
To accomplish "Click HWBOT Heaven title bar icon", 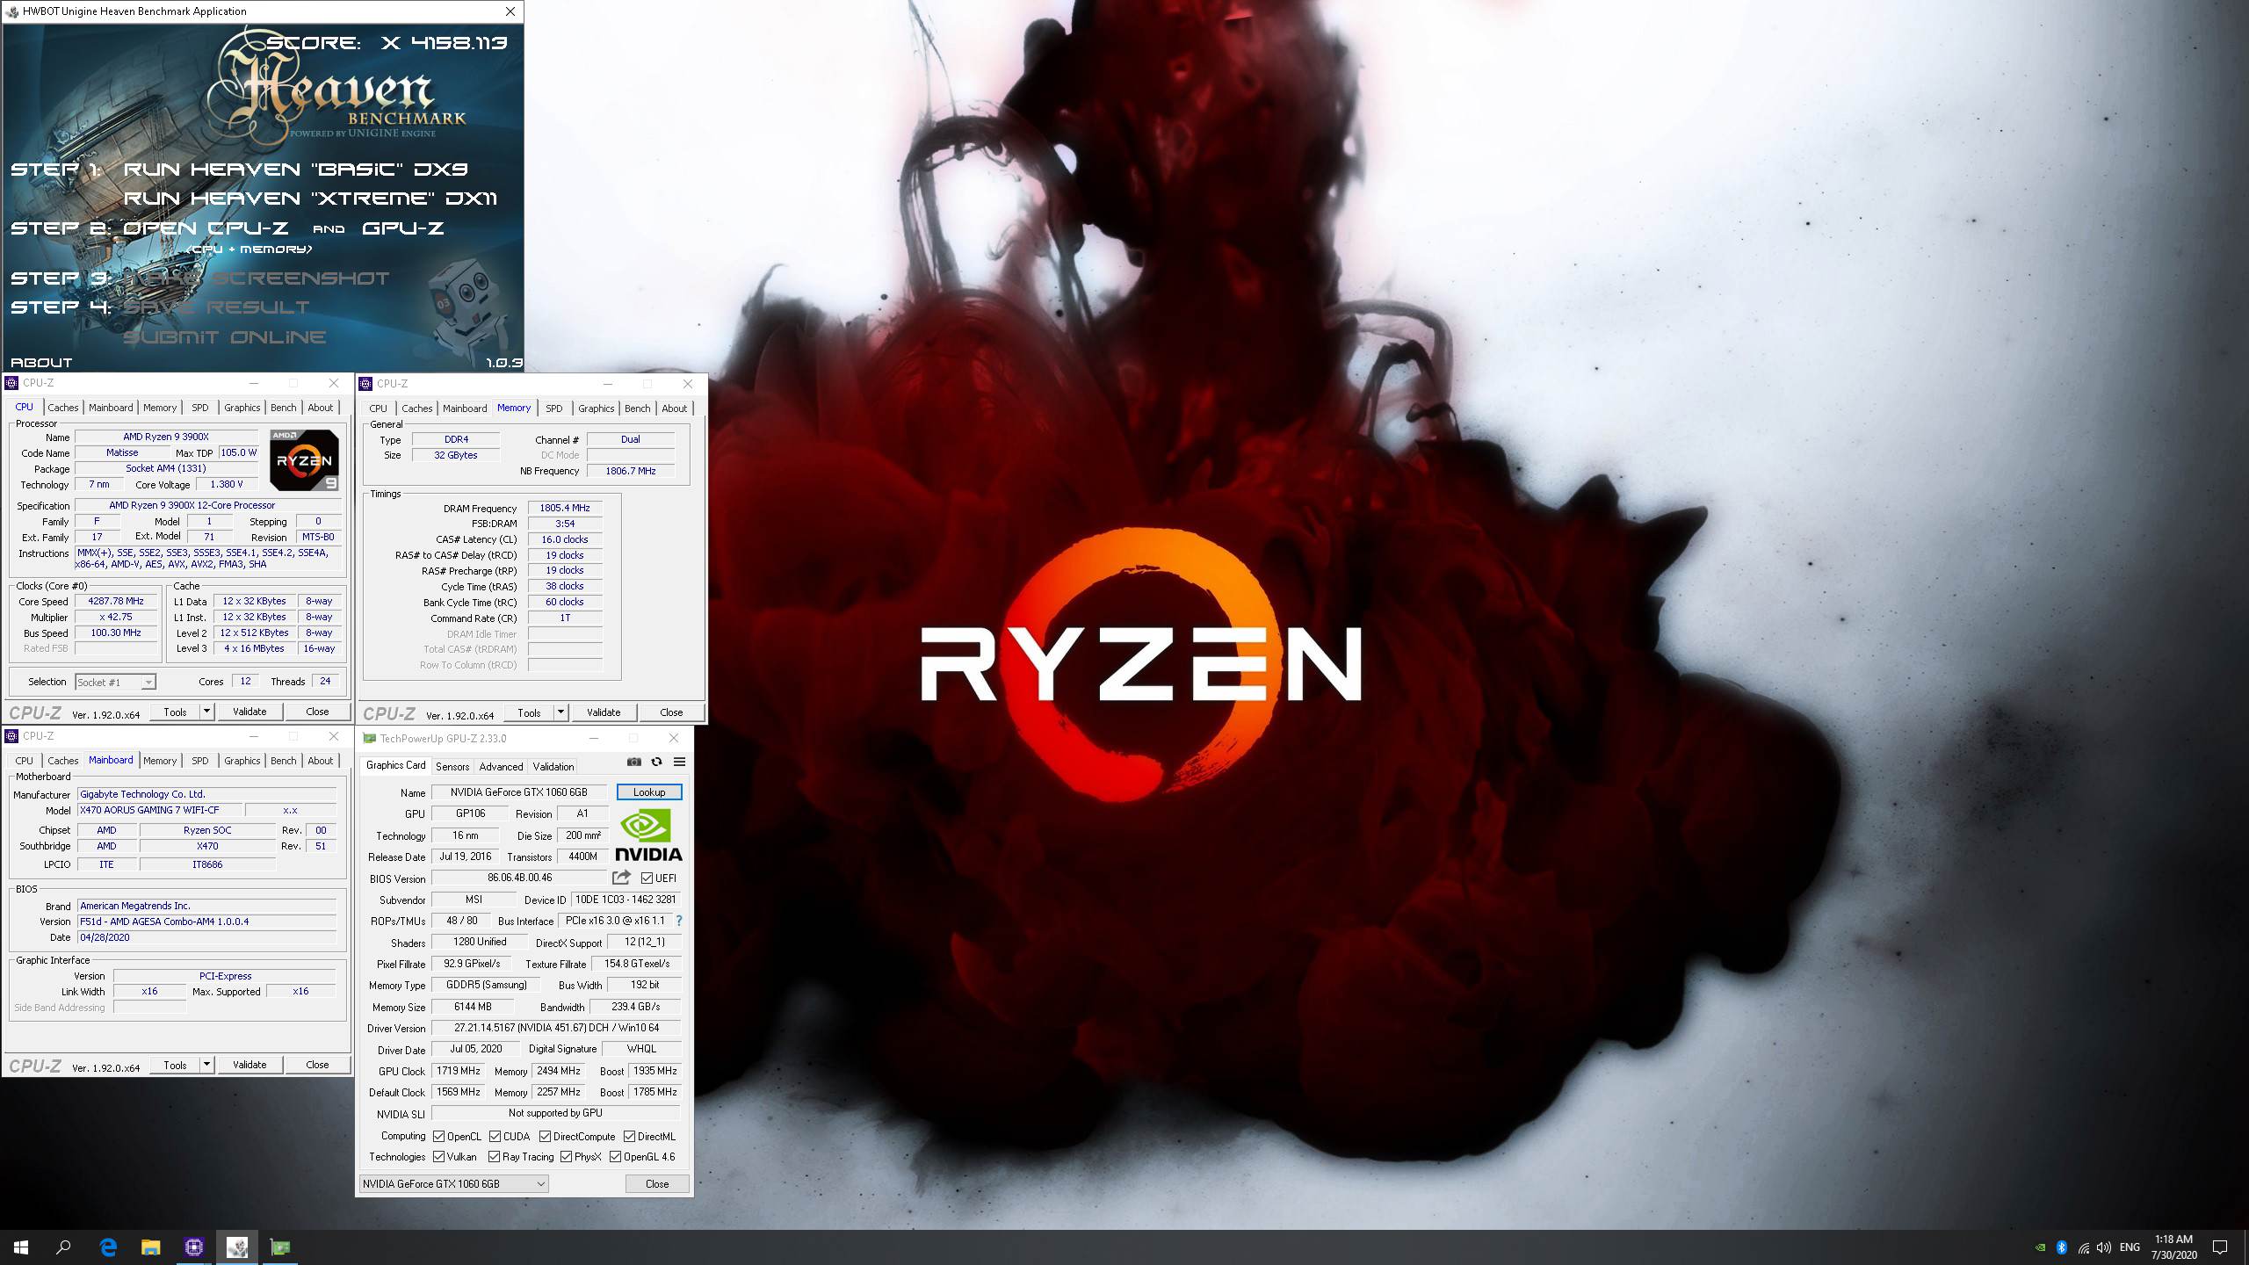I will [x=12, y=11].
